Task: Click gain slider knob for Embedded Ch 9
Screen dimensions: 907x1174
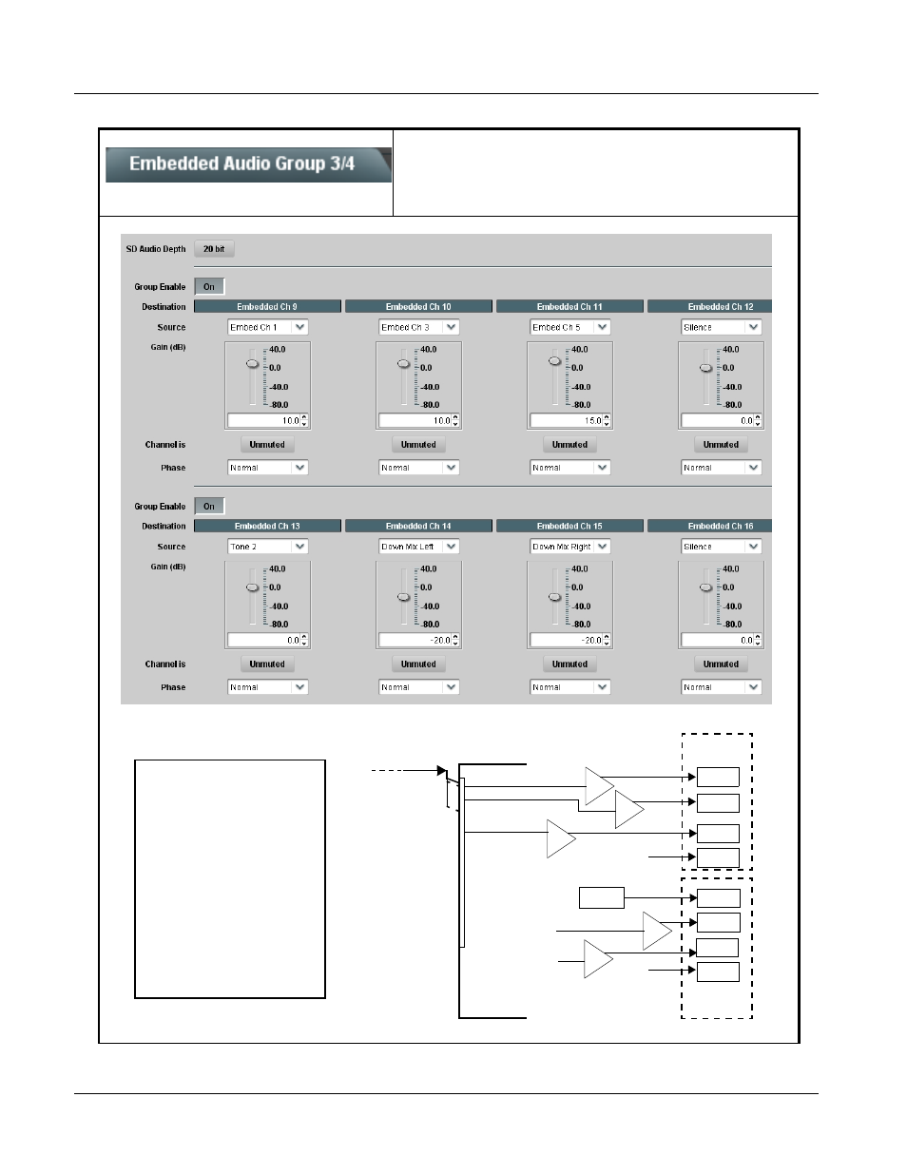Action: click(253, 363)
